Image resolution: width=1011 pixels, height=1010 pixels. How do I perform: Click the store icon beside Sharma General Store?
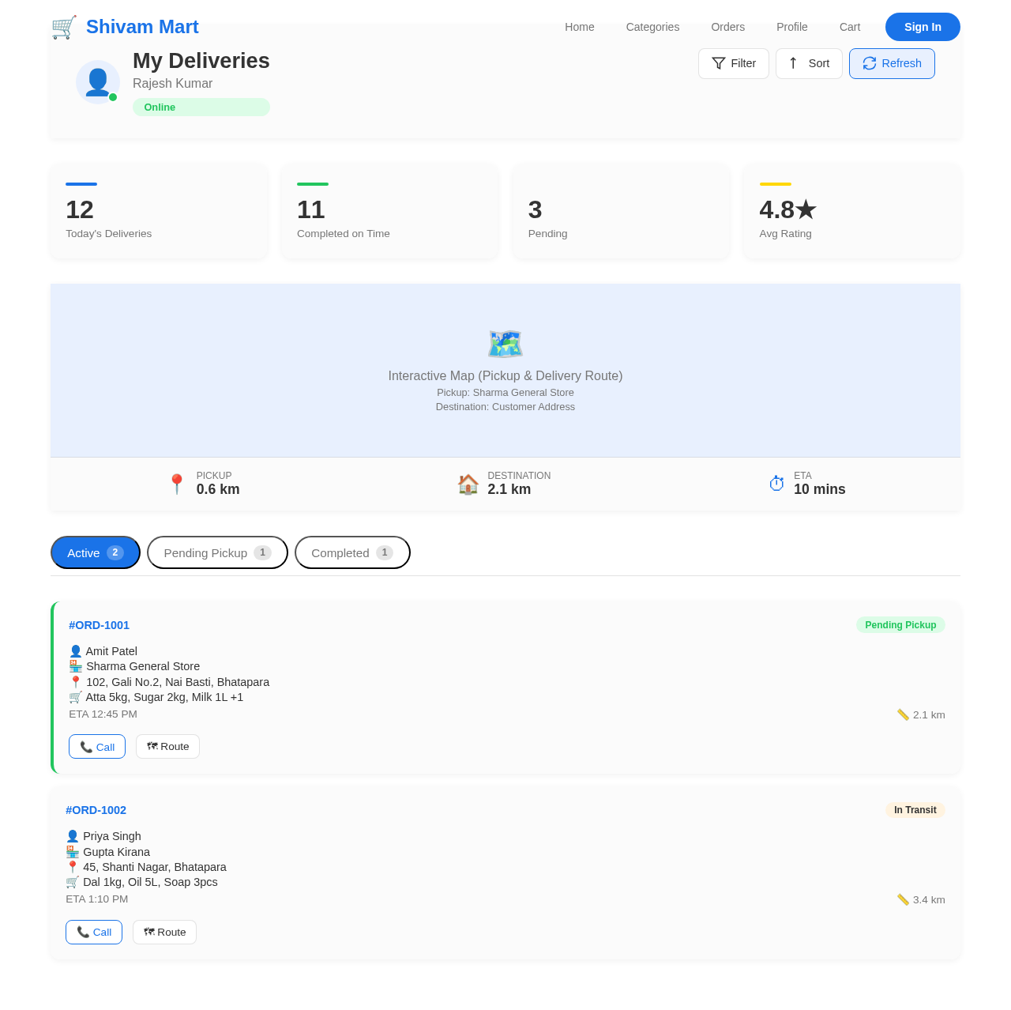pyautogui.click(x=76, y=666)
